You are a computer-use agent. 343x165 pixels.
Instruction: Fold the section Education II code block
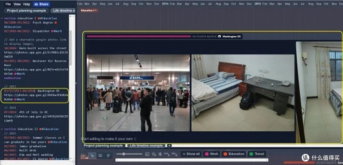tap(2, 129)
